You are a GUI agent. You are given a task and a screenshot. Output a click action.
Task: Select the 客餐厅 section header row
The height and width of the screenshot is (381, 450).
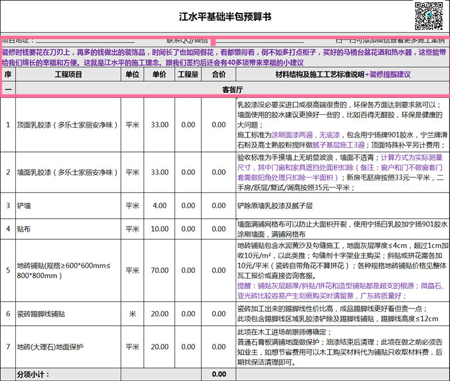coord(232,89)
